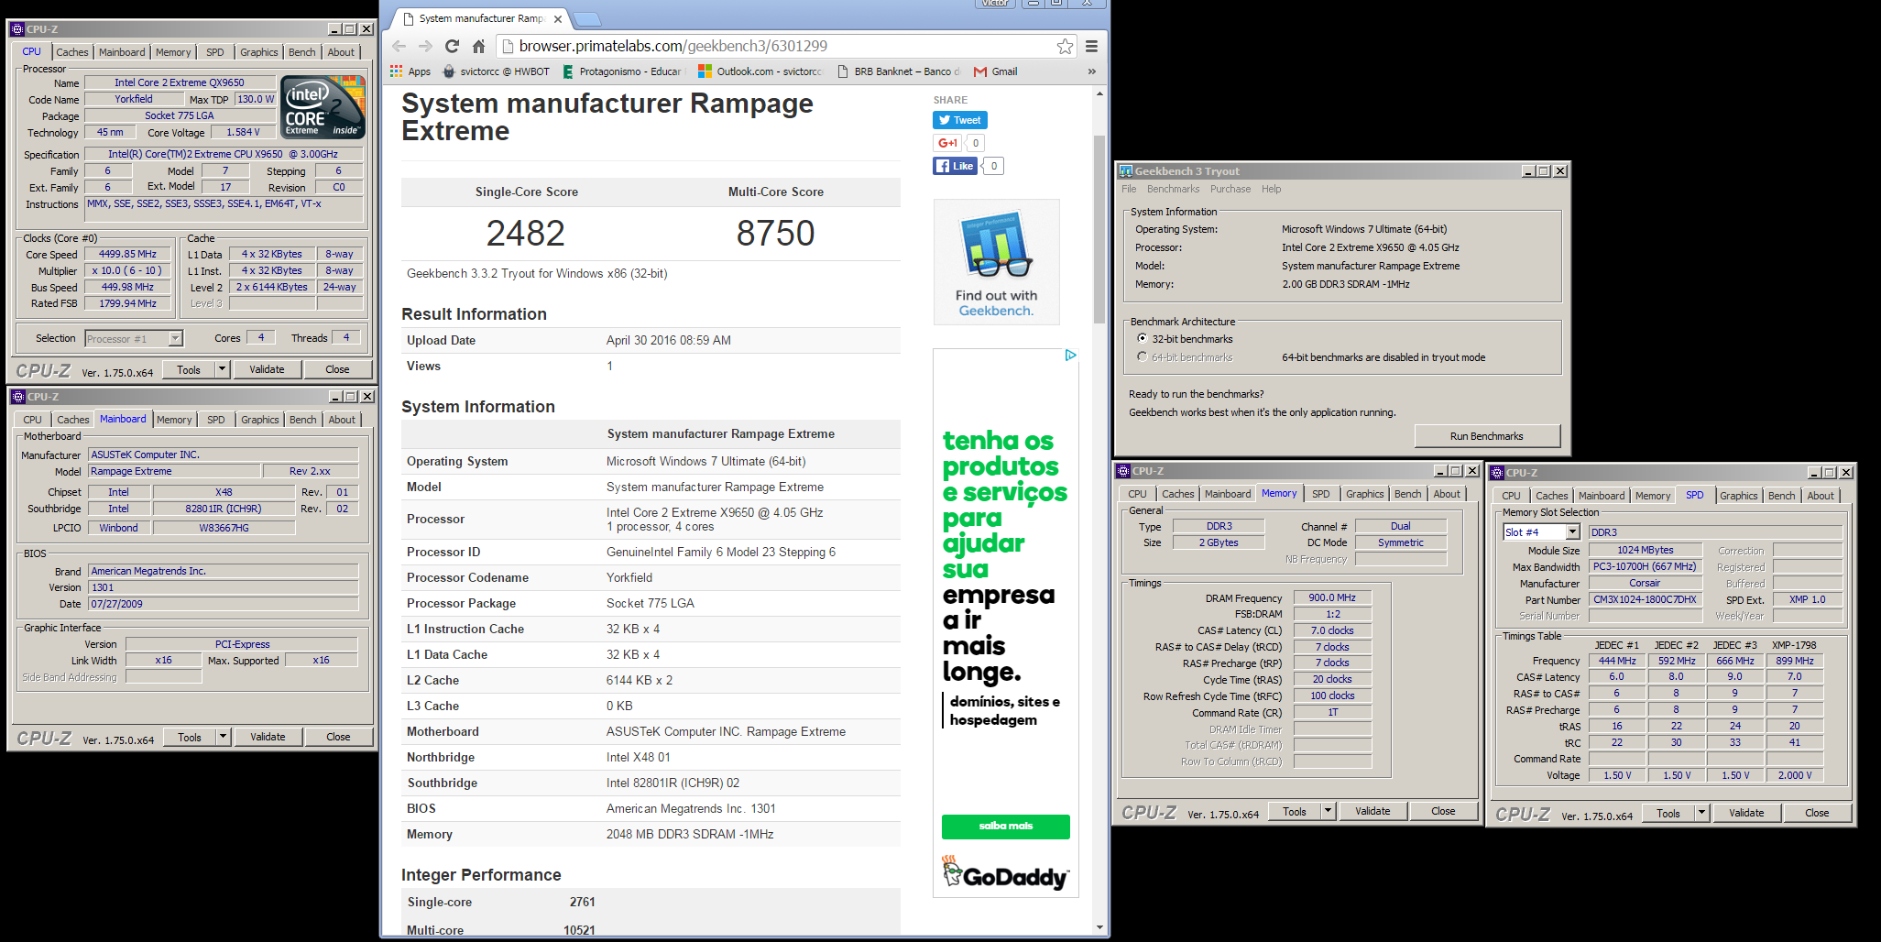Click Validate in the Memory CPU-Z window
The height and width of the screenshot is (942, 1881).
pyautogui.click(x=1372, y=811)
